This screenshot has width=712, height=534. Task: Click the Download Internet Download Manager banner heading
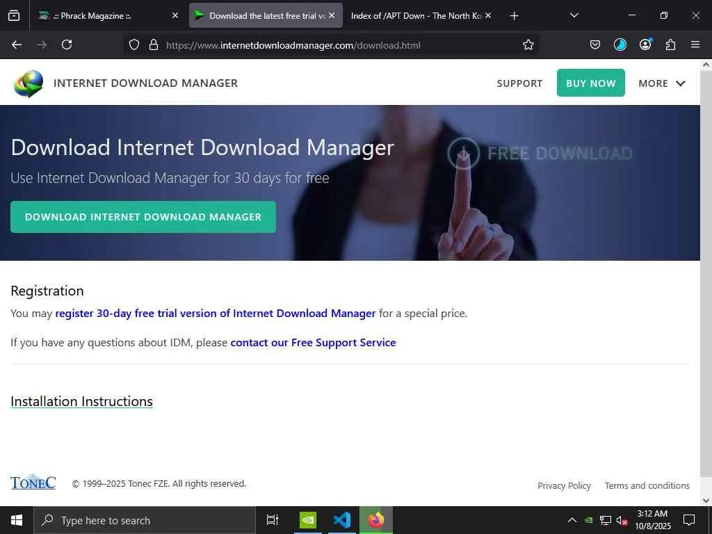coord(202,147)
